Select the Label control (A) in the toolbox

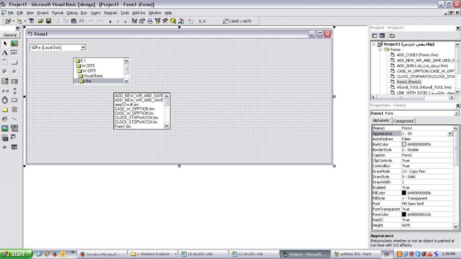pyautogui.click(x=5, y=53)
